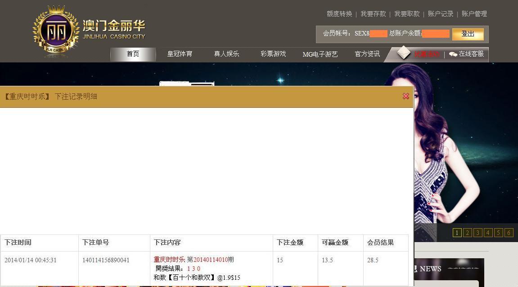The width and height of the screenshot is (518, 287).
Task: Click the 登出 logout button
Action: tap(468, 34)
